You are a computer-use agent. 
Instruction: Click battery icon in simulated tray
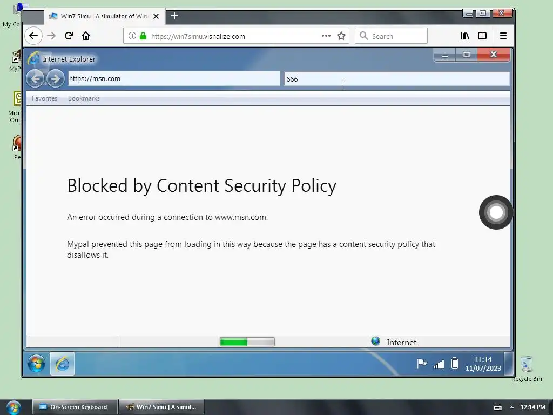coord(455,363)
